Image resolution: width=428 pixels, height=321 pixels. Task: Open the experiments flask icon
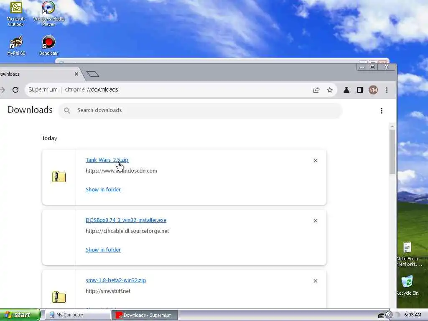(x=346, y=90)
